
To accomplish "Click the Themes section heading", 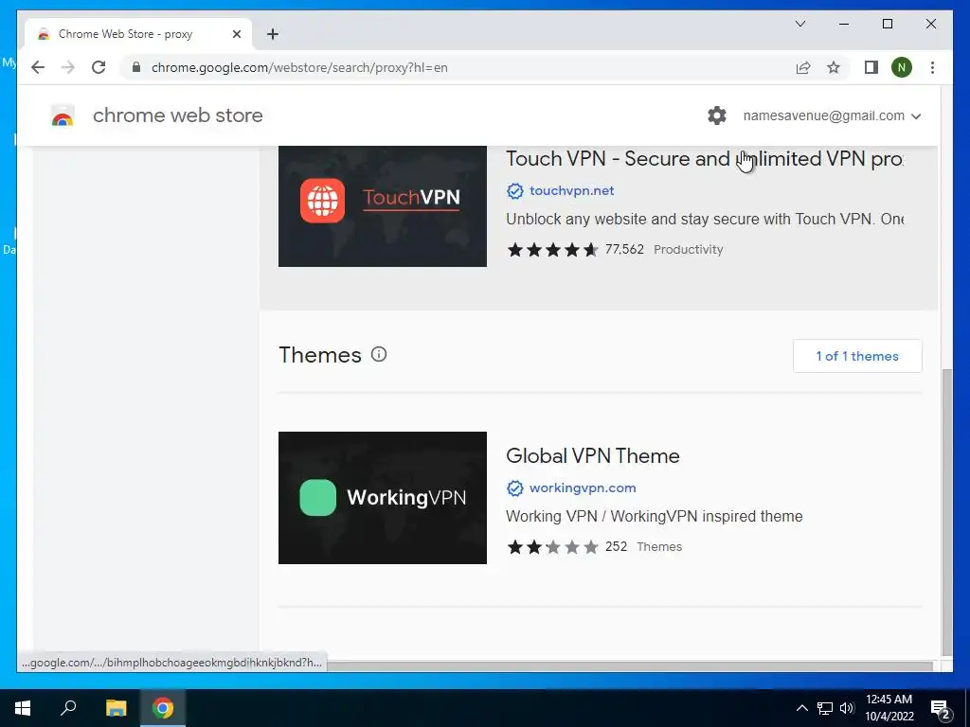I will click(x=320, y=355).
